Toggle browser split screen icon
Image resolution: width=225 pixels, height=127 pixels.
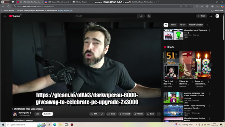[197, 6]
